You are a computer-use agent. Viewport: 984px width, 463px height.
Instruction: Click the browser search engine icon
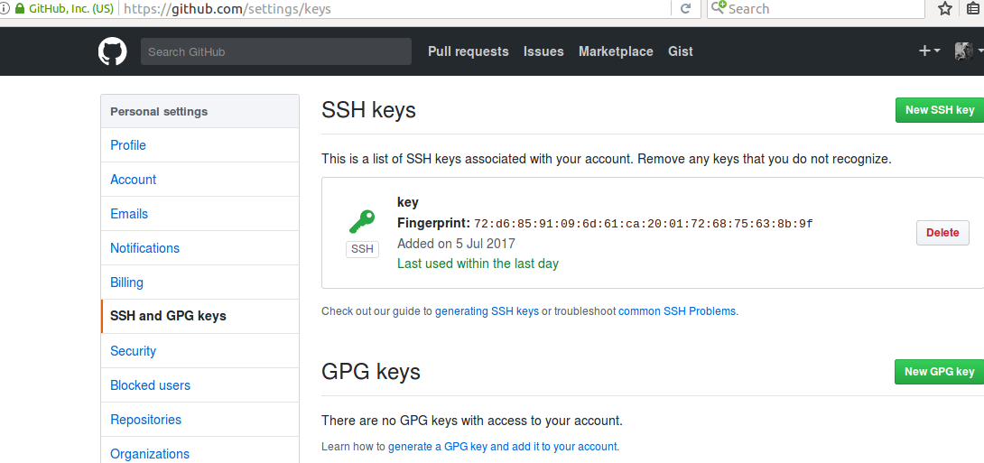tap(719, 8)
